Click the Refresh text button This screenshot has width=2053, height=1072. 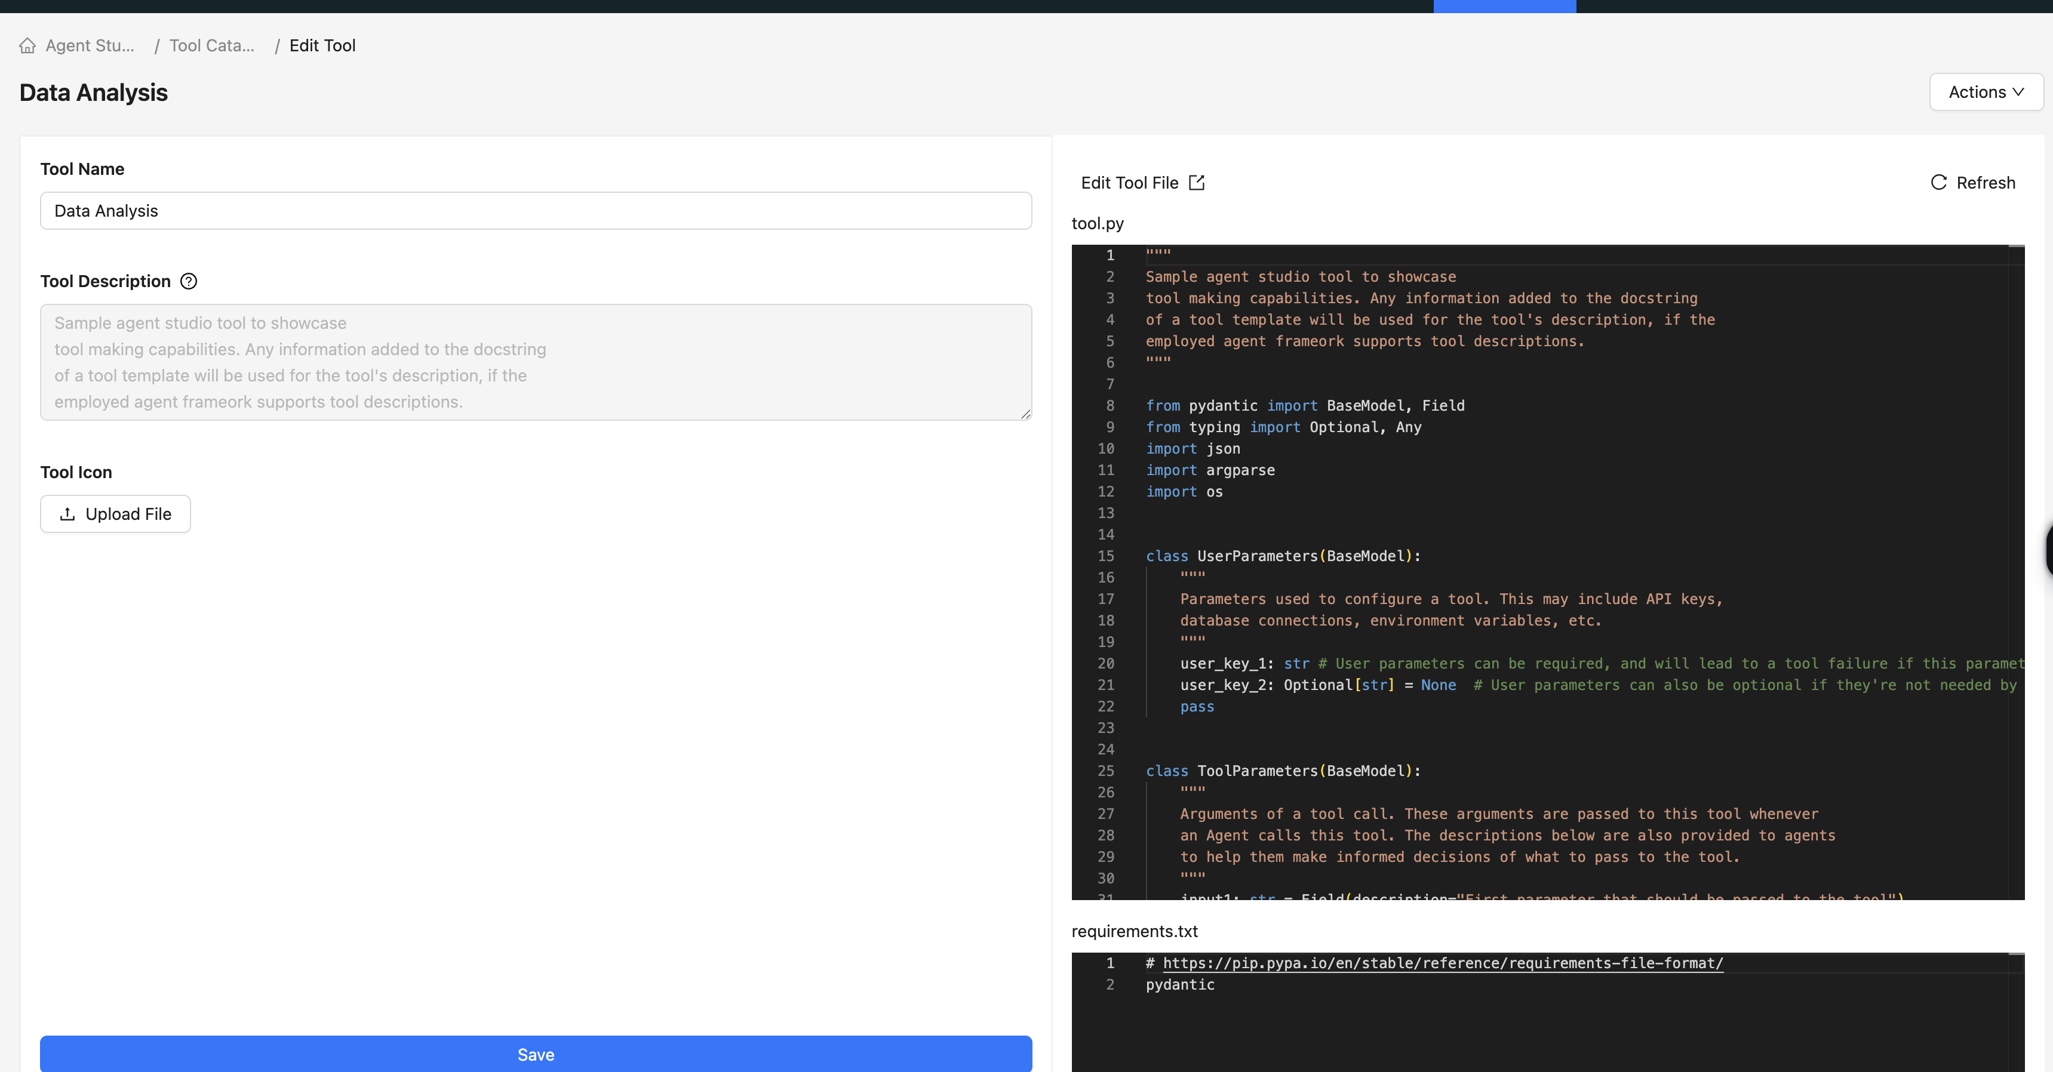click(x=1986, y=183)
